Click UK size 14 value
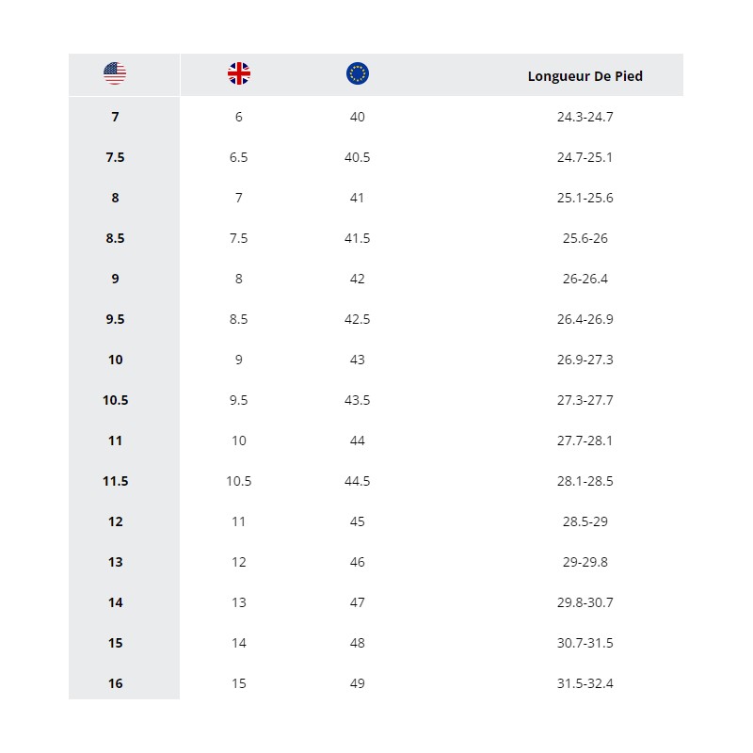Image resolution: width=753 pixels, height=753 pixels. pos(239,643)
